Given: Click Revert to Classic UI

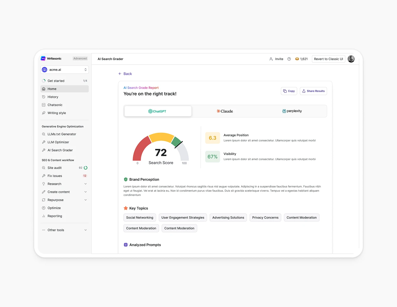Looking at the screenshot, I should tap(328, 59).
